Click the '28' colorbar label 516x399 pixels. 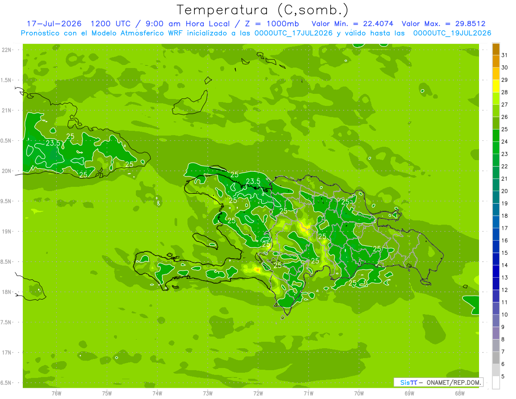click(x=504, y=92)
